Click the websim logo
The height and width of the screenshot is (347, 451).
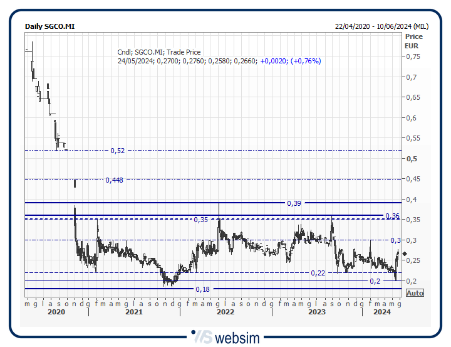pyautogui.click(x=225, y=336)
